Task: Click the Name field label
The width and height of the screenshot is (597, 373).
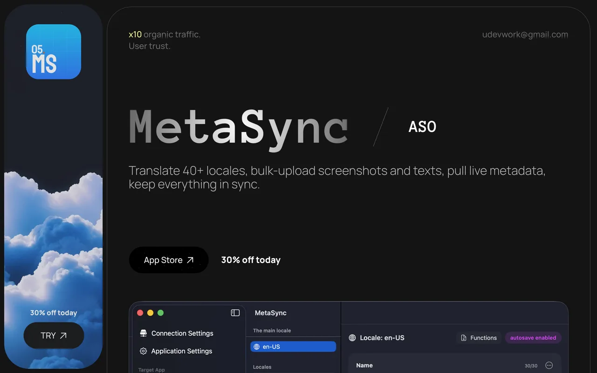Action: pyautogui.click(x=364, y=366)
